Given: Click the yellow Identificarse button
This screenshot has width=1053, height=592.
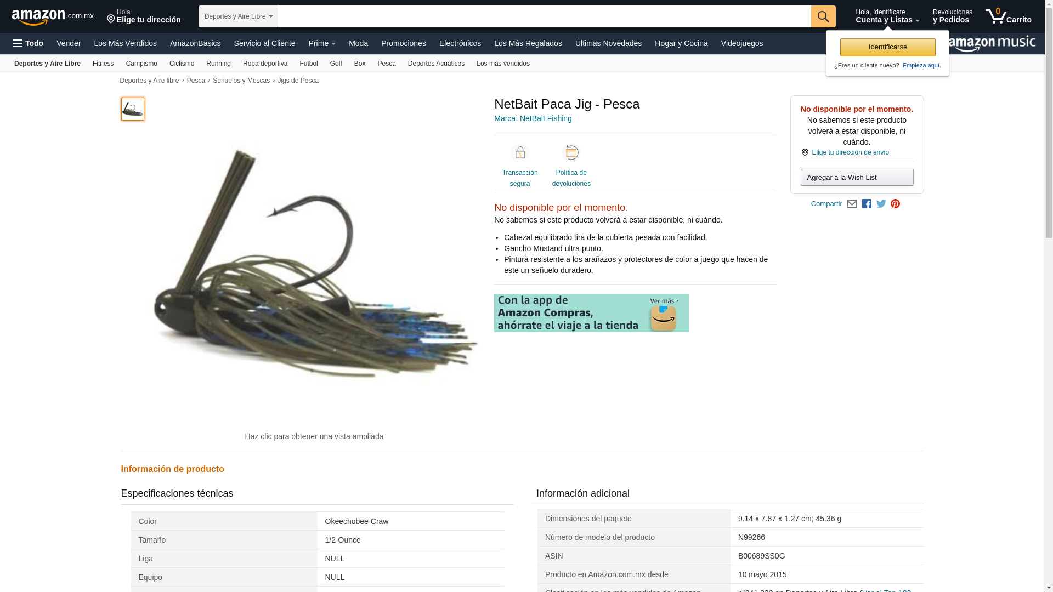Looking at the screenshot, I should tap(887, 47).
